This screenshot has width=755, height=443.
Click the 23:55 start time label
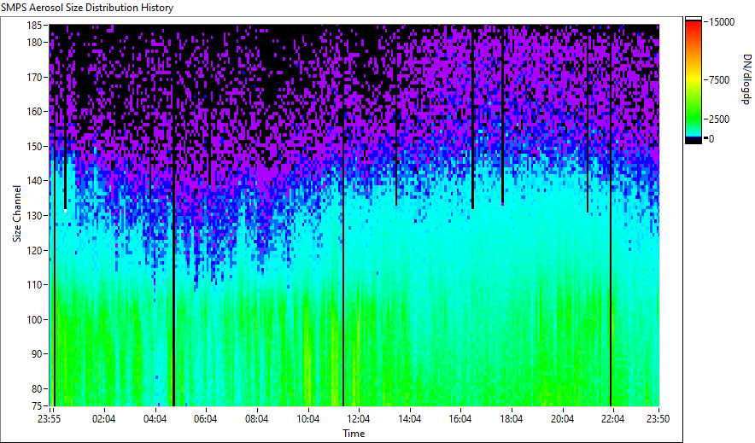[50, 419]
